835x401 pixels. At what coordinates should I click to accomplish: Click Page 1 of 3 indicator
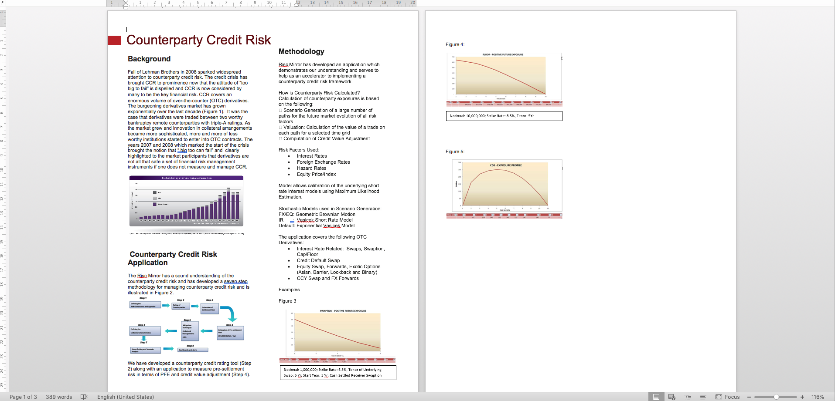coord(23,397)
